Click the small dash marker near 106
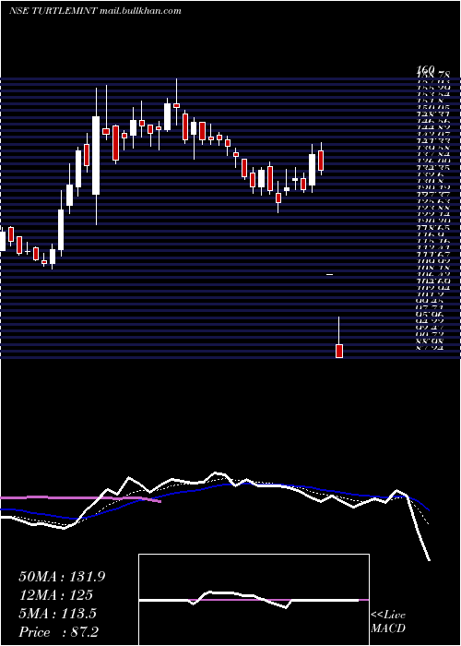 tap(330, 274)
